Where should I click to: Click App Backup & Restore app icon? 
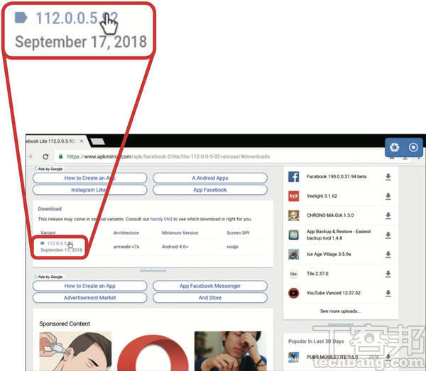[x=294, y=235]
